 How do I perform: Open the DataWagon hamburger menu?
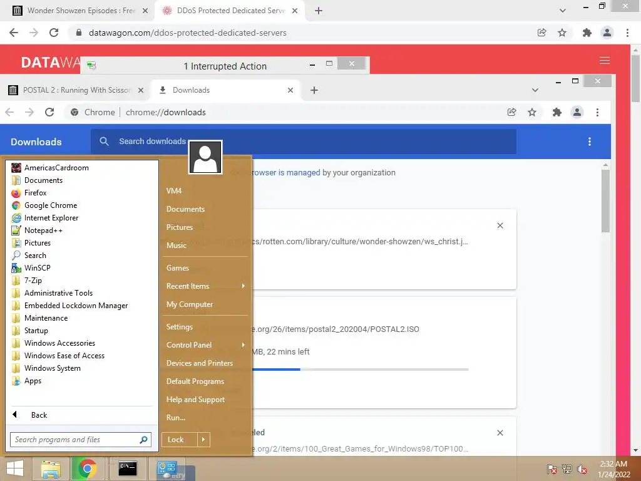[x=605, y=61]
